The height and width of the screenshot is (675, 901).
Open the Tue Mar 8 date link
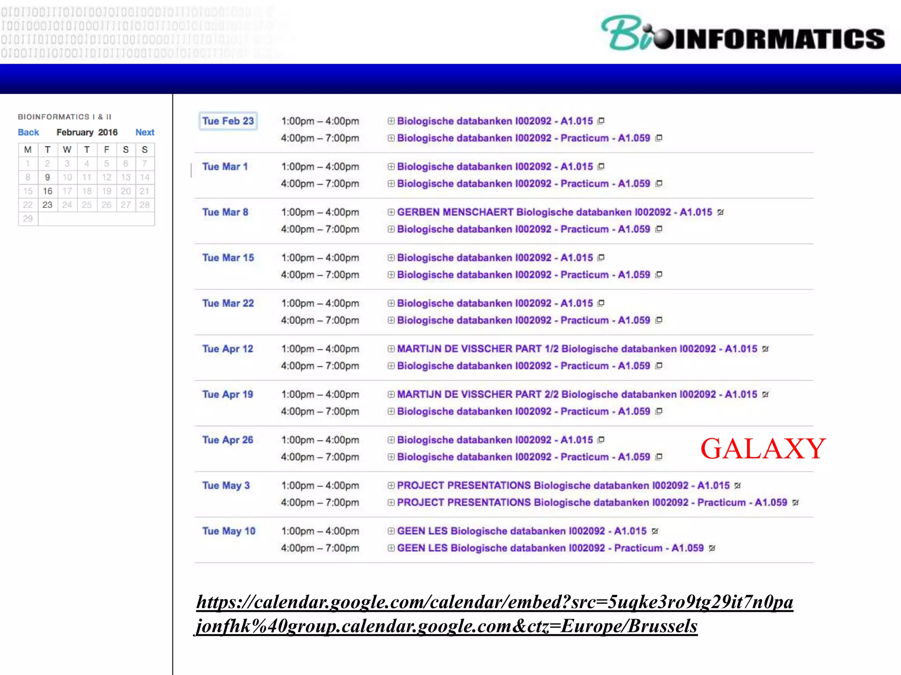(x=225, y=212)
